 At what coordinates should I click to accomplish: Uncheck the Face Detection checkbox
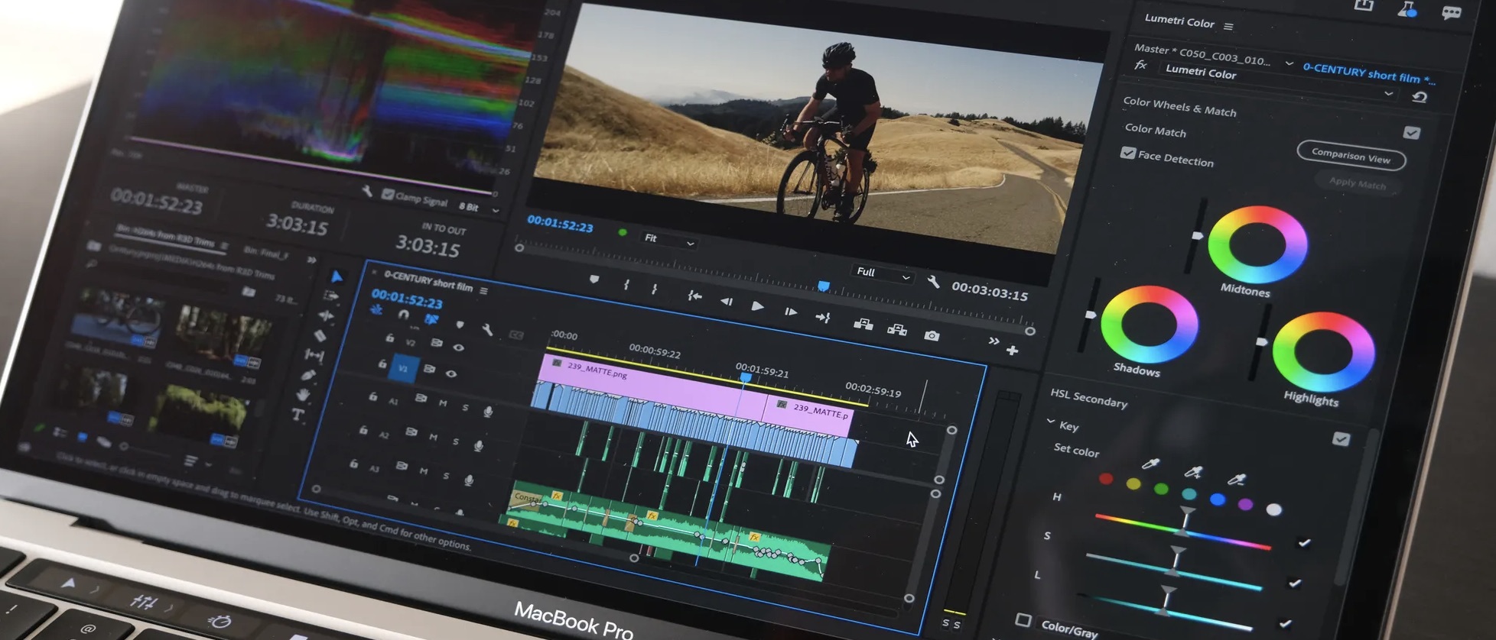[1127, 153]
